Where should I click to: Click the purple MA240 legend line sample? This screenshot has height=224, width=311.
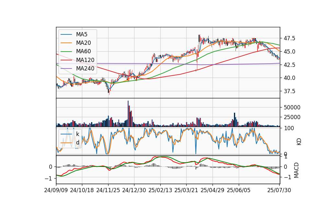coord(66,68)
